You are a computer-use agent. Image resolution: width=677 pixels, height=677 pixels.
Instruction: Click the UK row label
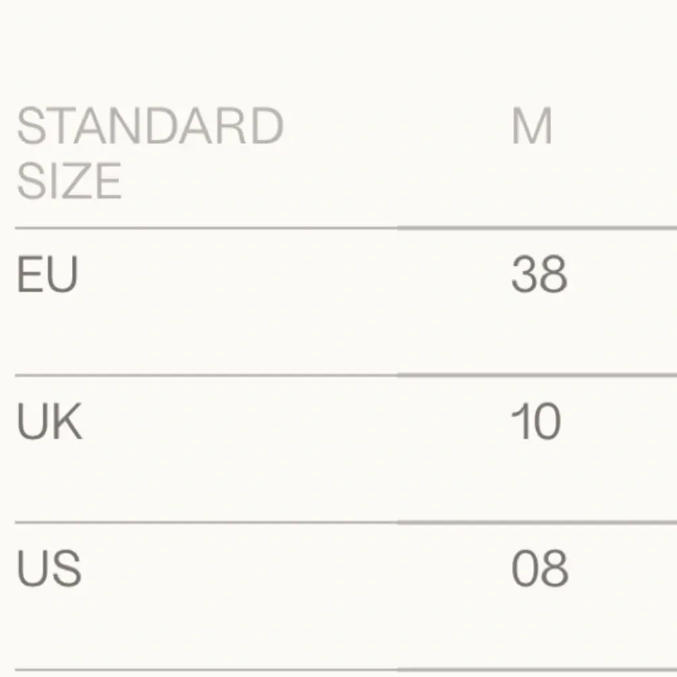click(49, 421)
